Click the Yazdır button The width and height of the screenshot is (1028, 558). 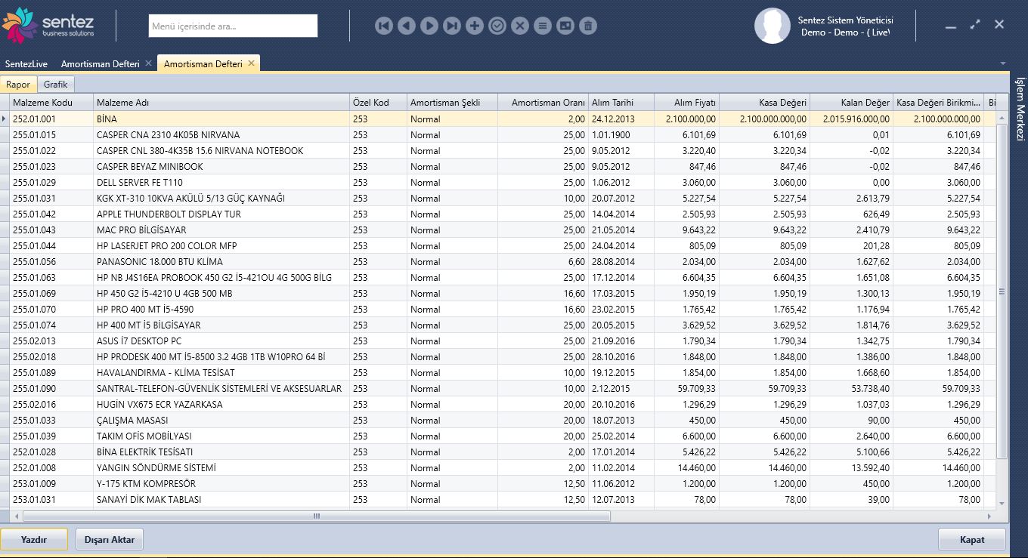pyautogui.click(x=34, y=539)
